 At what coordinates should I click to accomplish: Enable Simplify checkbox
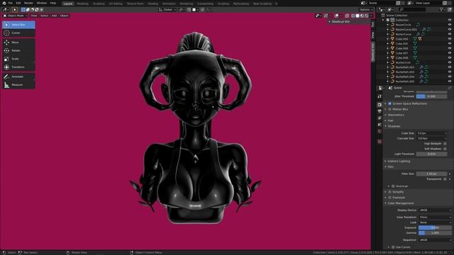coord(389,192)
